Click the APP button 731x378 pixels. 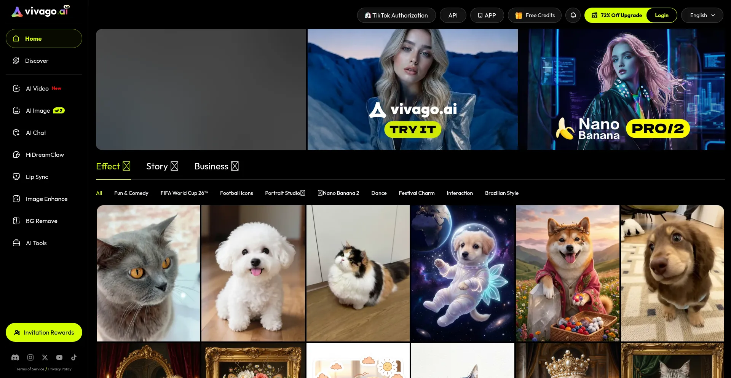487,15
